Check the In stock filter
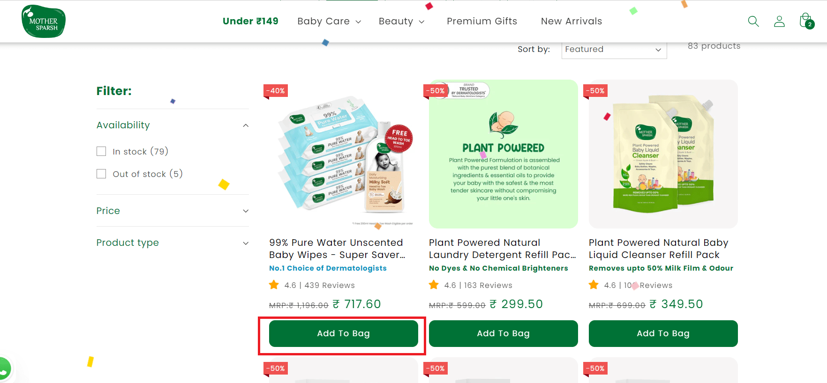This screenshot has height=383, width=827. 101,151
